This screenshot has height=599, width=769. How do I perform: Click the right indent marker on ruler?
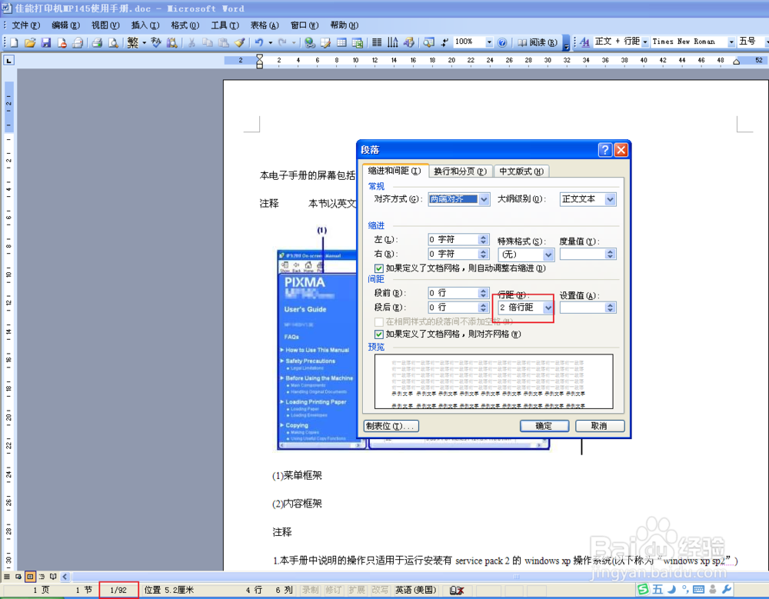736,62
